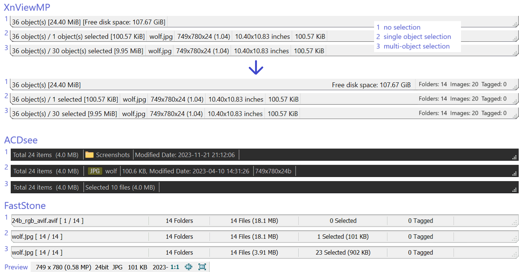Click the '23 Selected (902 KB)' segment

click(343, 252)
